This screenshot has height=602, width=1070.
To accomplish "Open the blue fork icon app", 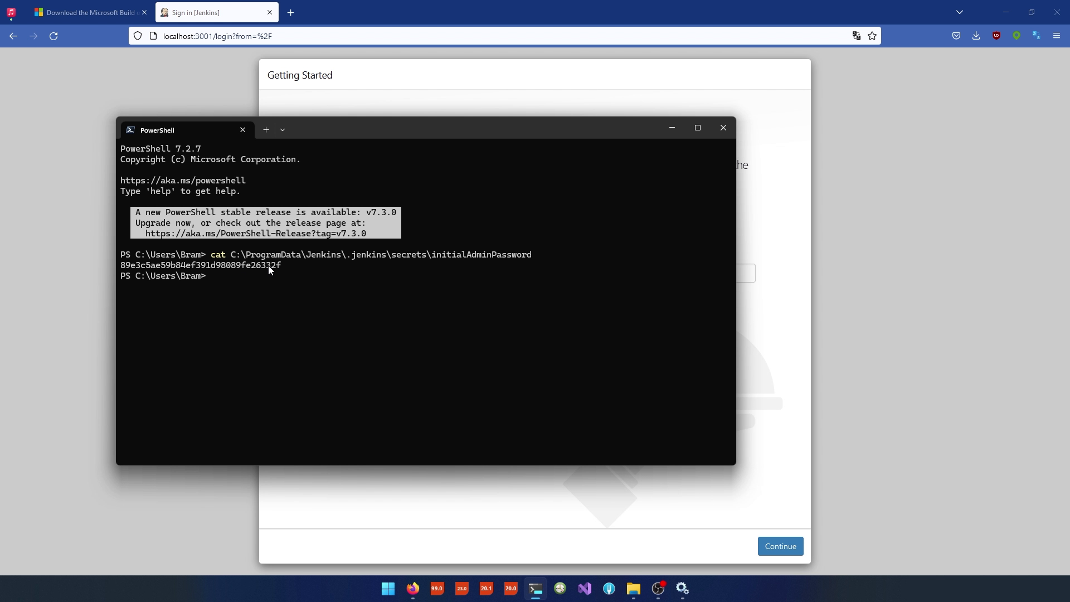I will [x=609, y=589].
